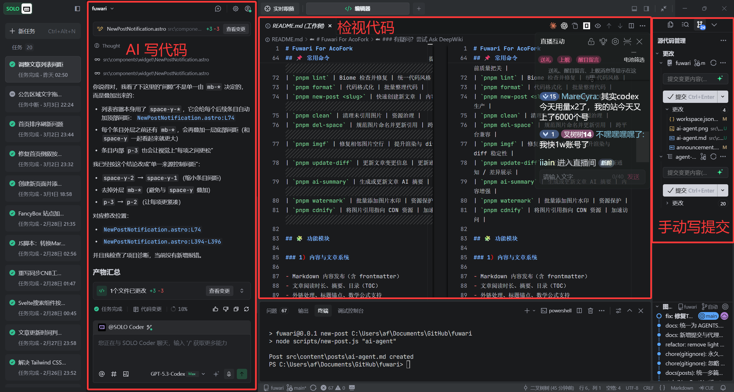Toggle the left sidebar panel icon beside SOLO
This screenshot has width=734, height=392.
click(x=77, y=9)
